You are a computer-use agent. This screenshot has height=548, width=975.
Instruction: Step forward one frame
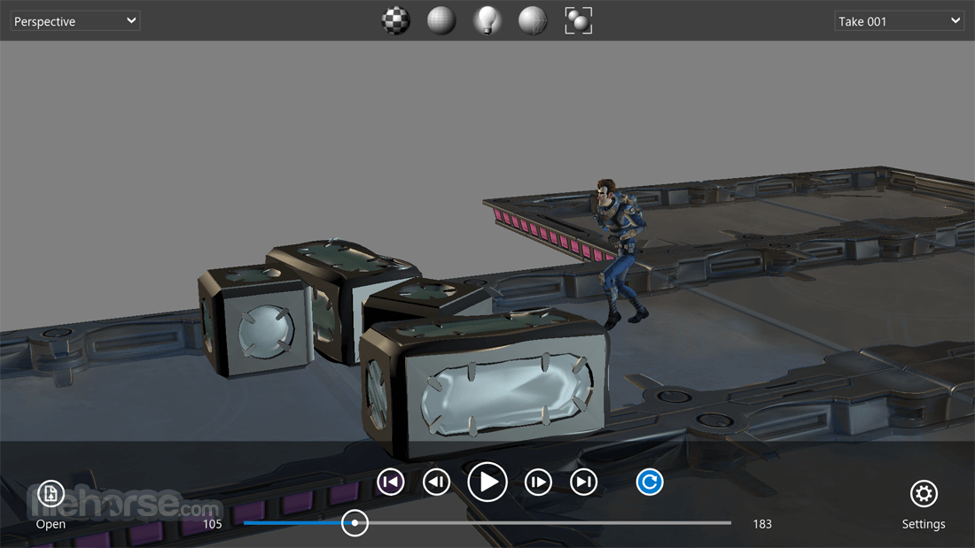click(x=538, y=482)
